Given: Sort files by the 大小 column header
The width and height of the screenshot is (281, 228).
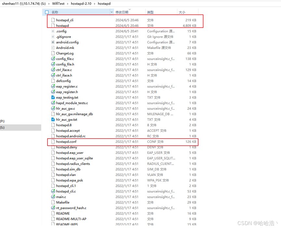Looking at the screenshot, I should pyautogui.click(x=182, y=12).
